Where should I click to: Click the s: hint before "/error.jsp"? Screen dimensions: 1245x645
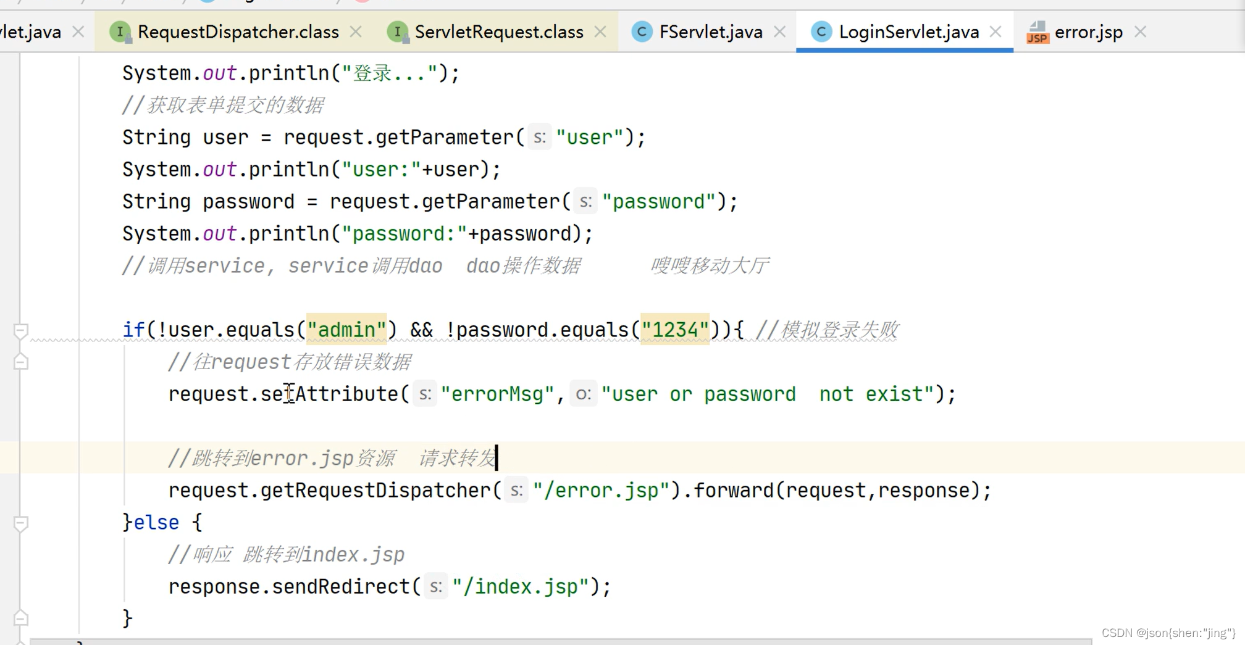tap(516, 490)
